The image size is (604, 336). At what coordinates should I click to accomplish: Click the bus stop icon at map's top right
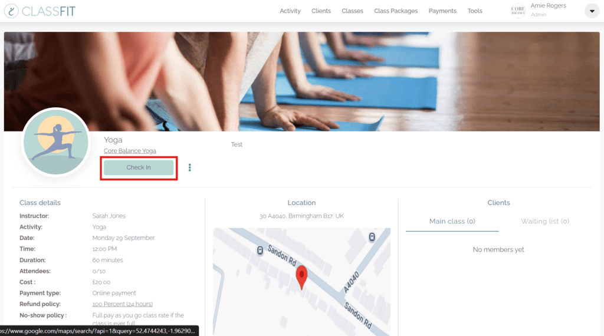click(372, 237)
